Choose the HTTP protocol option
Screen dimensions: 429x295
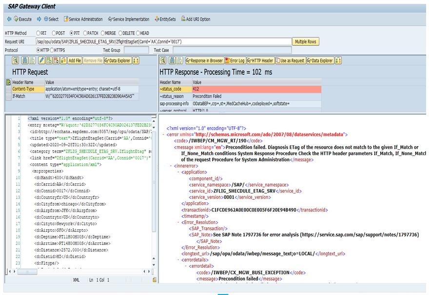(x=38, y=50)
